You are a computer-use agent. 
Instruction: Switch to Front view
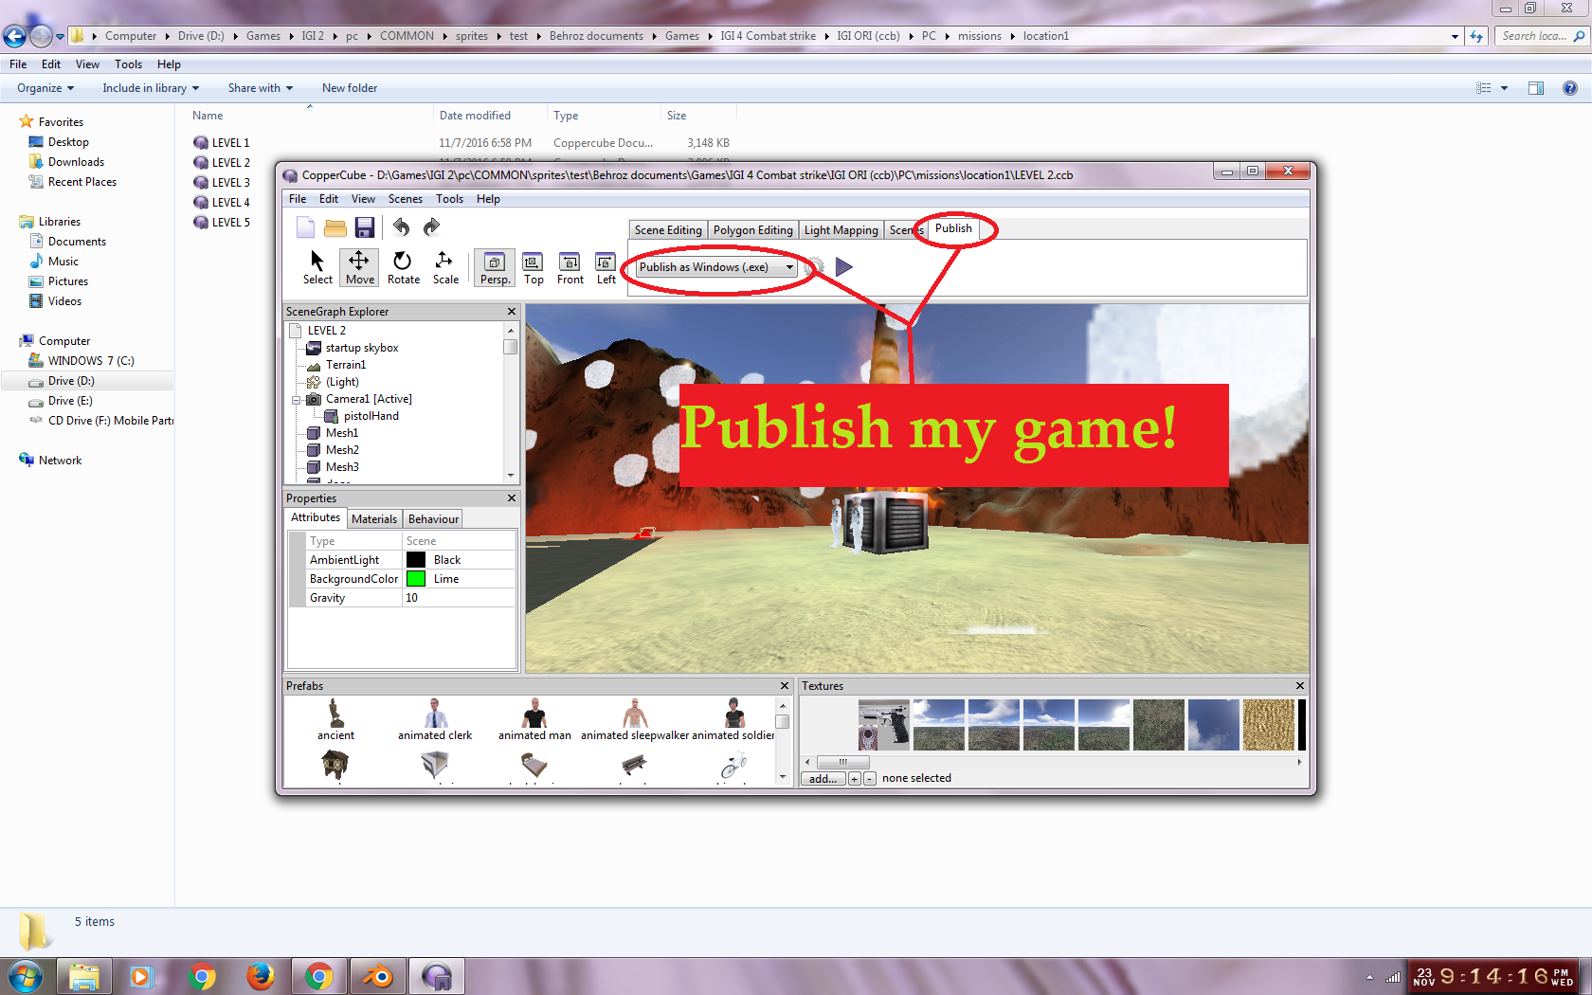coord(570,267)
